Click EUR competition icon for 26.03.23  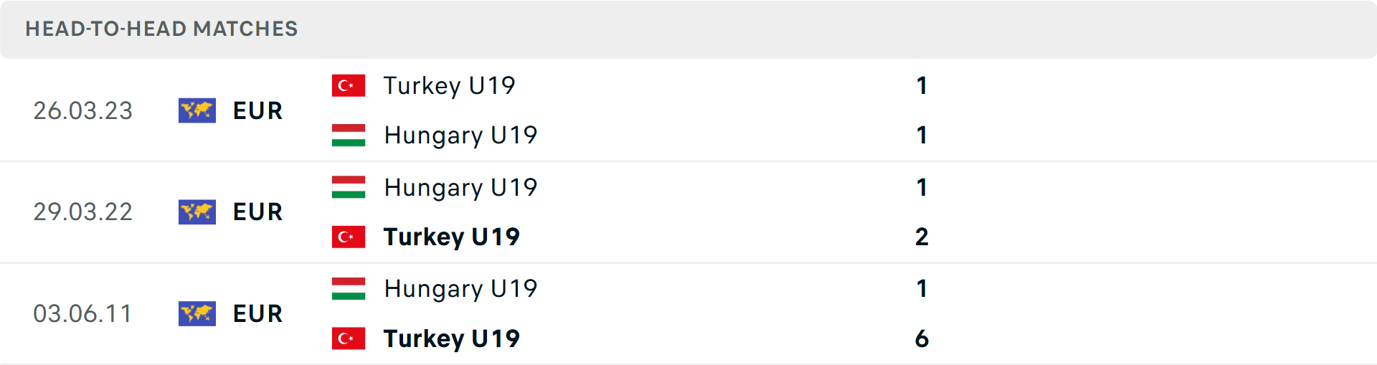pos(197,110)
